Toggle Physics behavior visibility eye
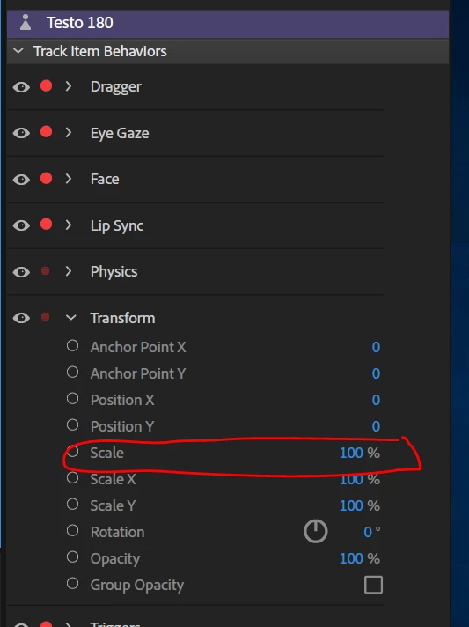Viewport: 469px width, 627px height. click(x=21, y=272)
